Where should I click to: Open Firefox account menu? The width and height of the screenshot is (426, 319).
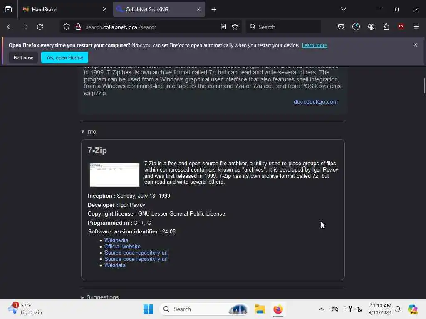click(371, 27)
